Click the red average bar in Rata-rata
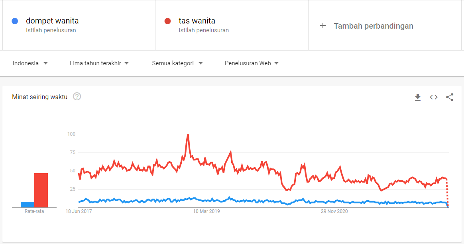This screenshot has height=244, width=464. coord(41,190)
